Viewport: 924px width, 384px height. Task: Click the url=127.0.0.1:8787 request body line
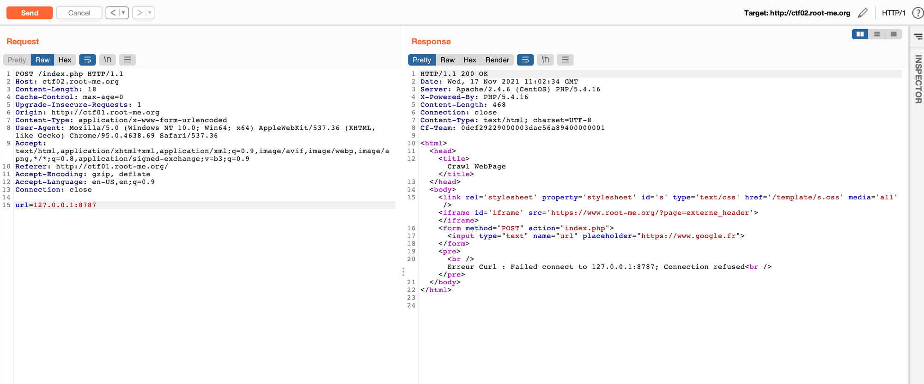[56, 205]
